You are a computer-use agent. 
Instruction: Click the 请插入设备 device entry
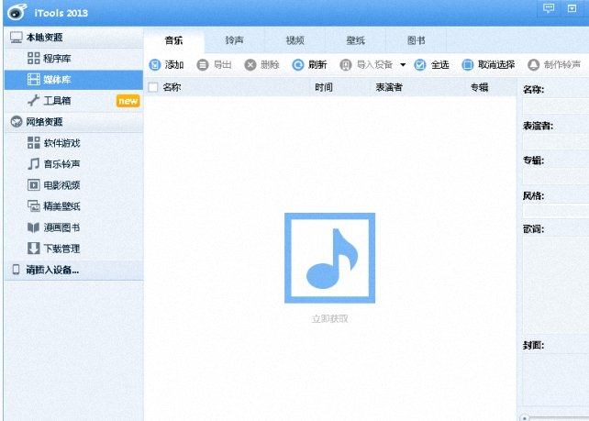click(x=73, y=270)
